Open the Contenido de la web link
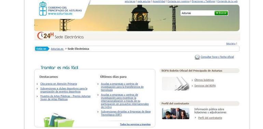 [227, 1]
